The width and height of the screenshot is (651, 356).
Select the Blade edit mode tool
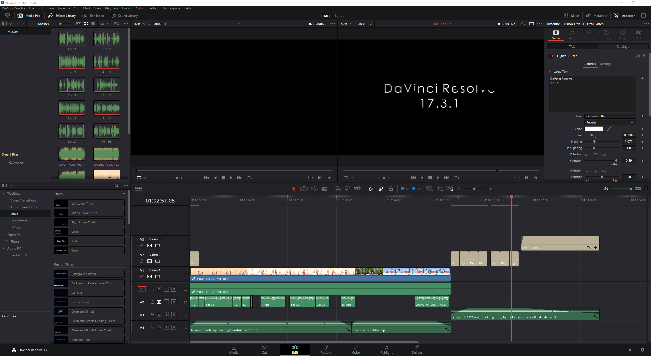tap(324, 189)
